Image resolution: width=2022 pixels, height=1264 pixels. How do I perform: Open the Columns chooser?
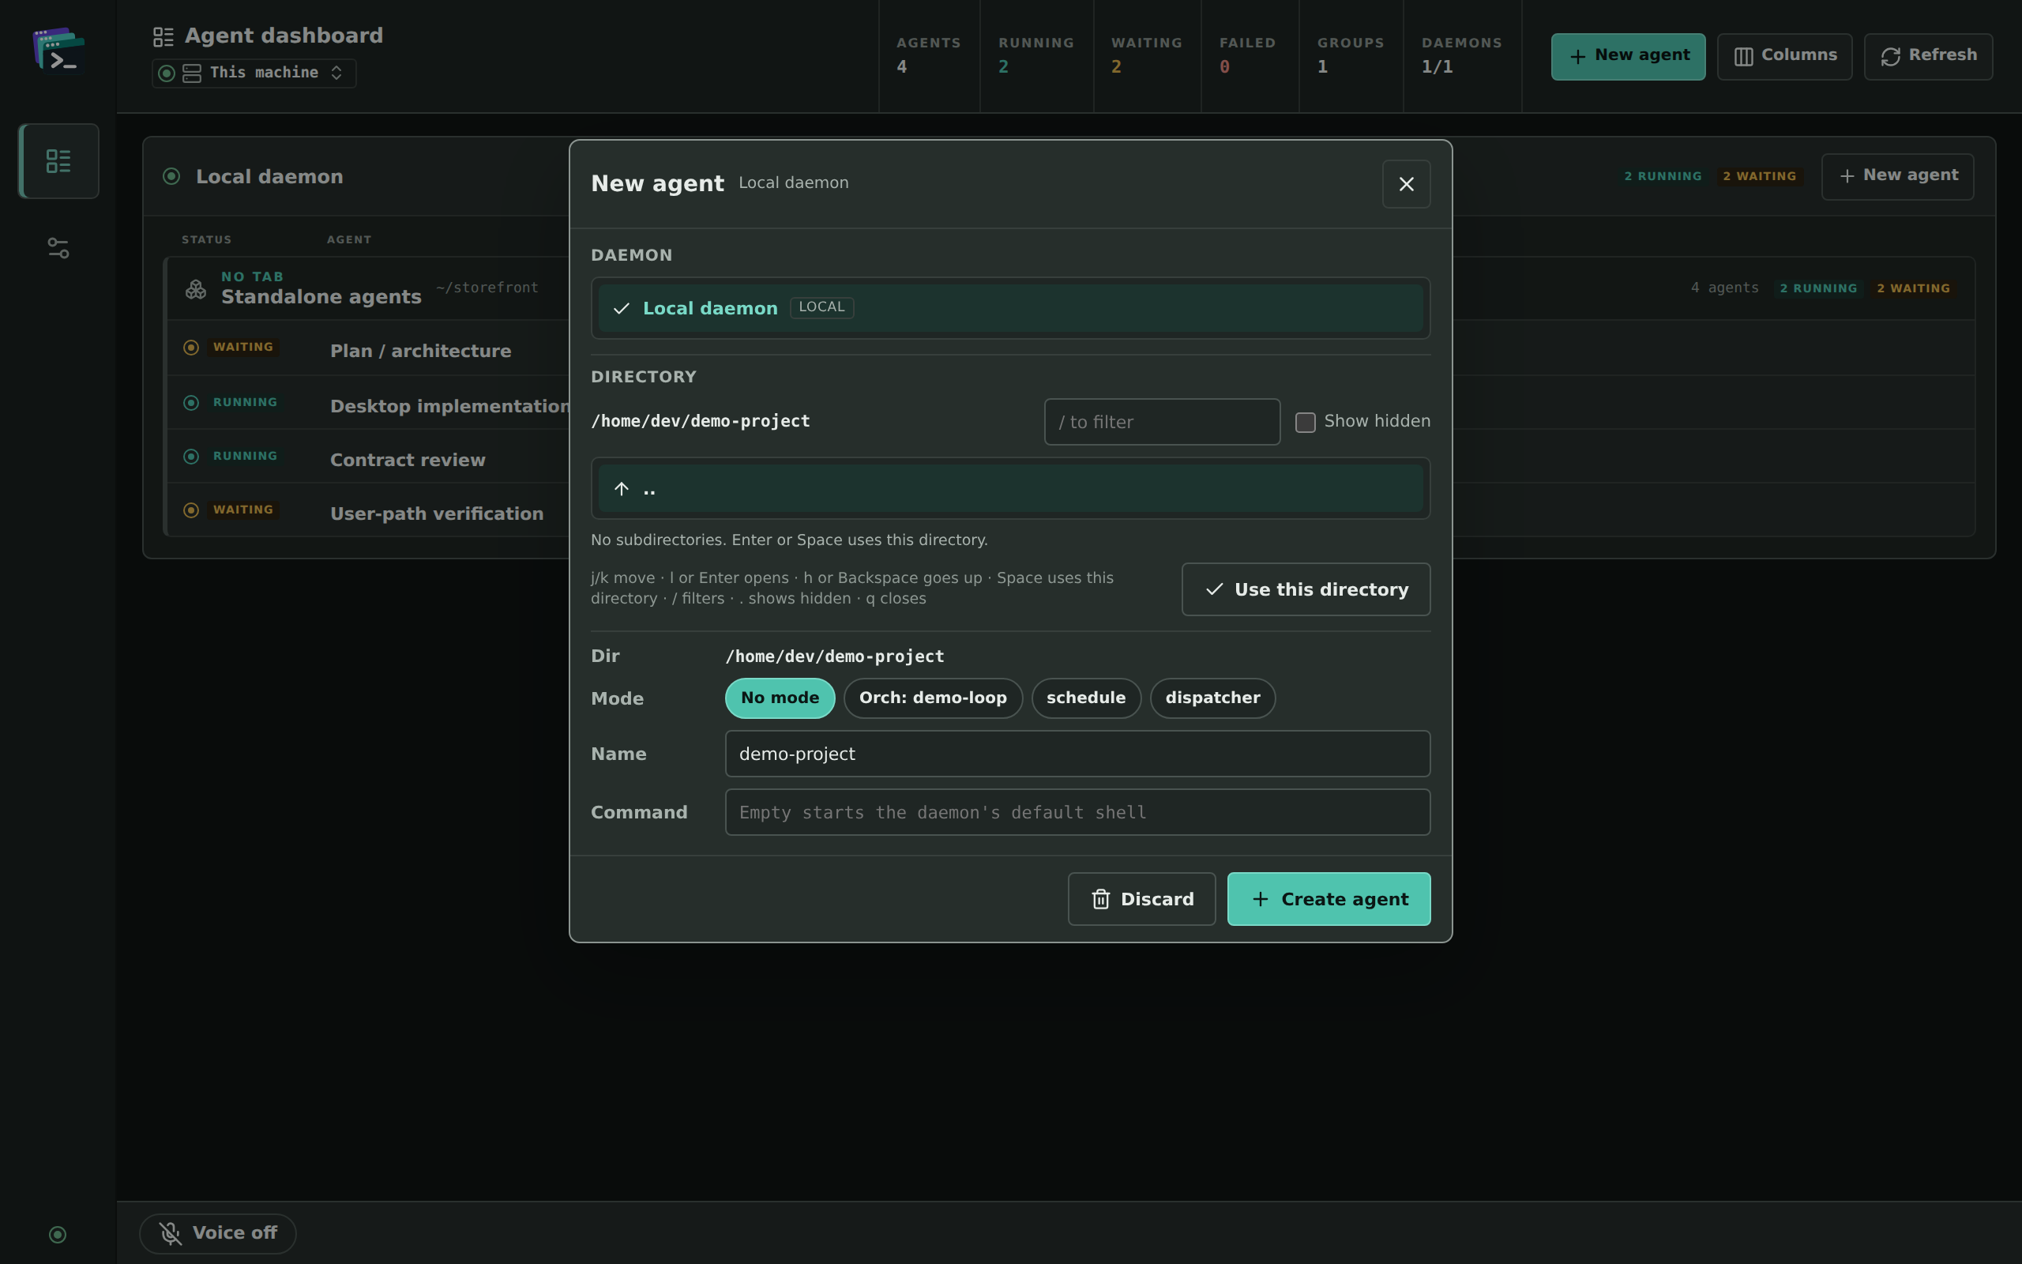pyautogui.click(x=1784, y=56)
